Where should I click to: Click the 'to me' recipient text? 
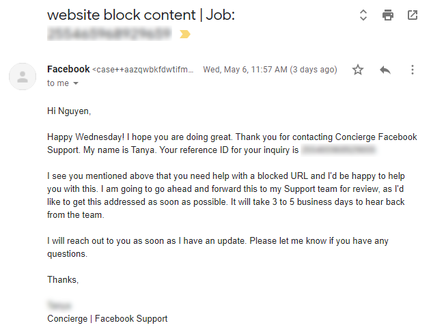tap(57, 83)
